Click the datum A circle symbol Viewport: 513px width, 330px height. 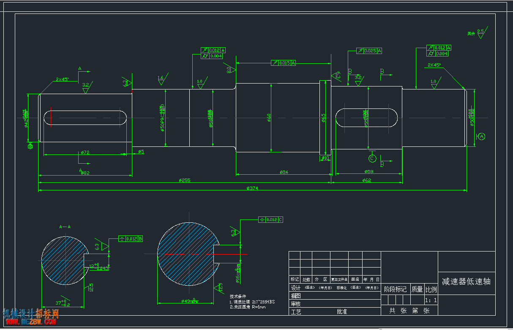481,136
